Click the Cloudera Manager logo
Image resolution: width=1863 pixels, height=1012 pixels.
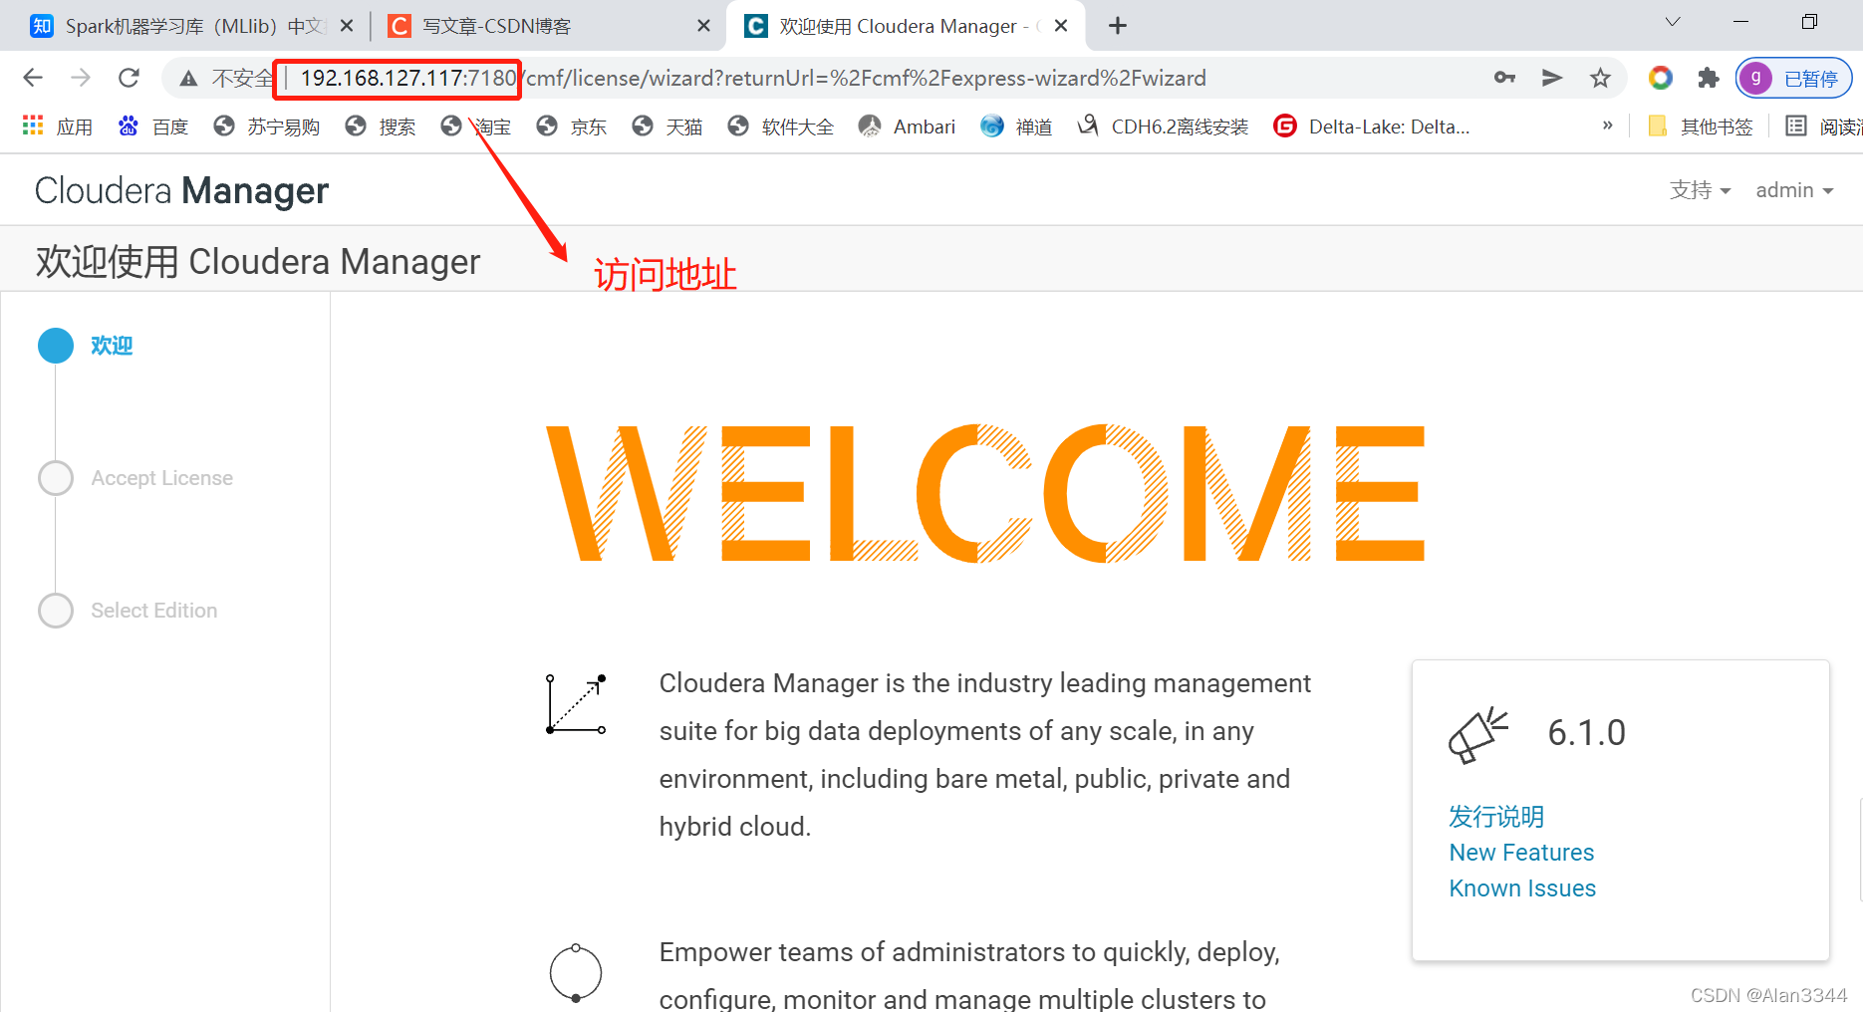coord(181,190)
